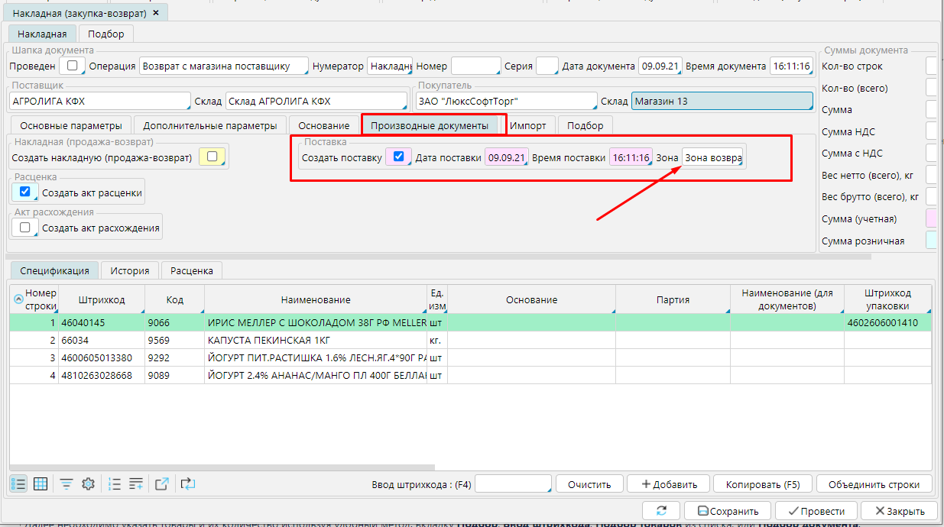Open table settings gear icon
The image size is (944, 527).
coord(88,483)
